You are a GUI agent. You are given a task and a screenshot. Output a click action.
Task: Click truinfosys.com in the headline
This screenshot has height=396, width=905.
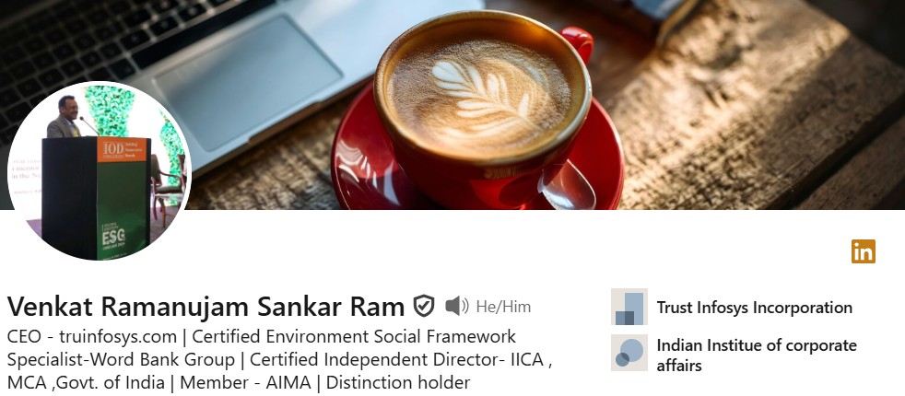click(x=118, y=336)
